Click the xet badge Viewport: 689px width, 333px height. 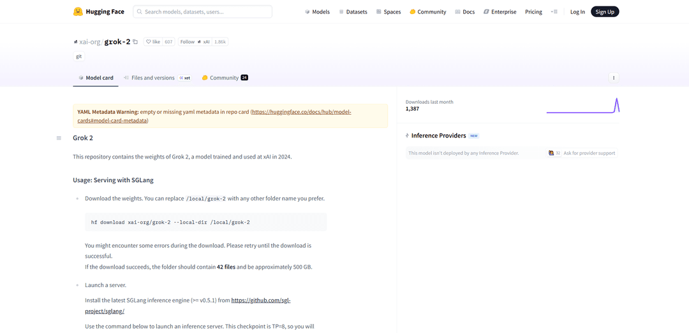184,78
